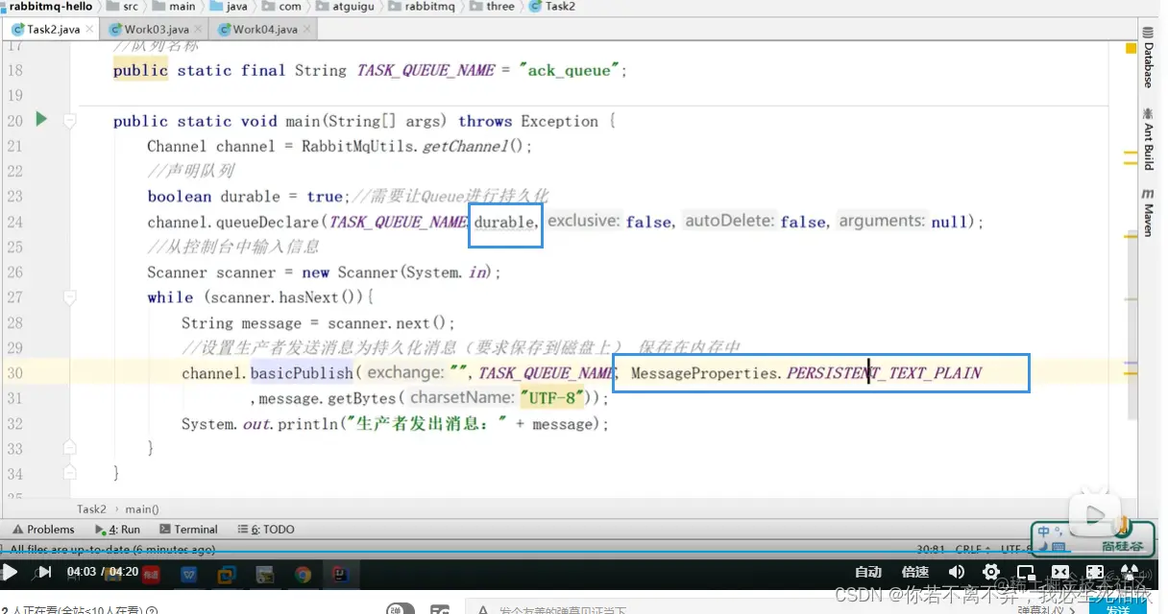Click fold end marker on line 33

coord(69,448)
